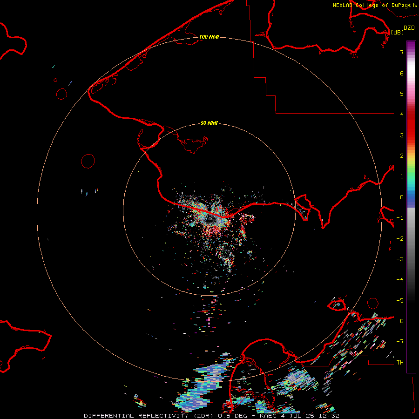Click the -4 value on color scale
The image size is (419, 419).
point(400,279)
